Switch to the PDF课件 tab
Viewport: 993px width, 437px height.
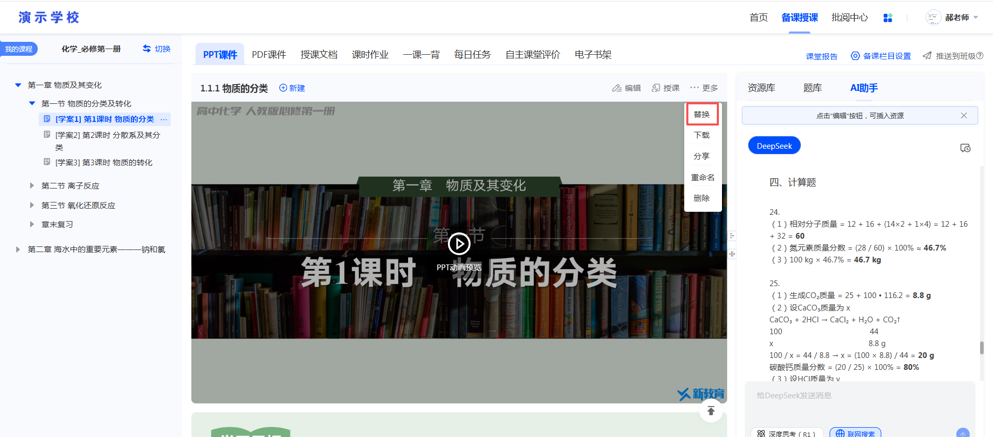click(x=269, y=55)
